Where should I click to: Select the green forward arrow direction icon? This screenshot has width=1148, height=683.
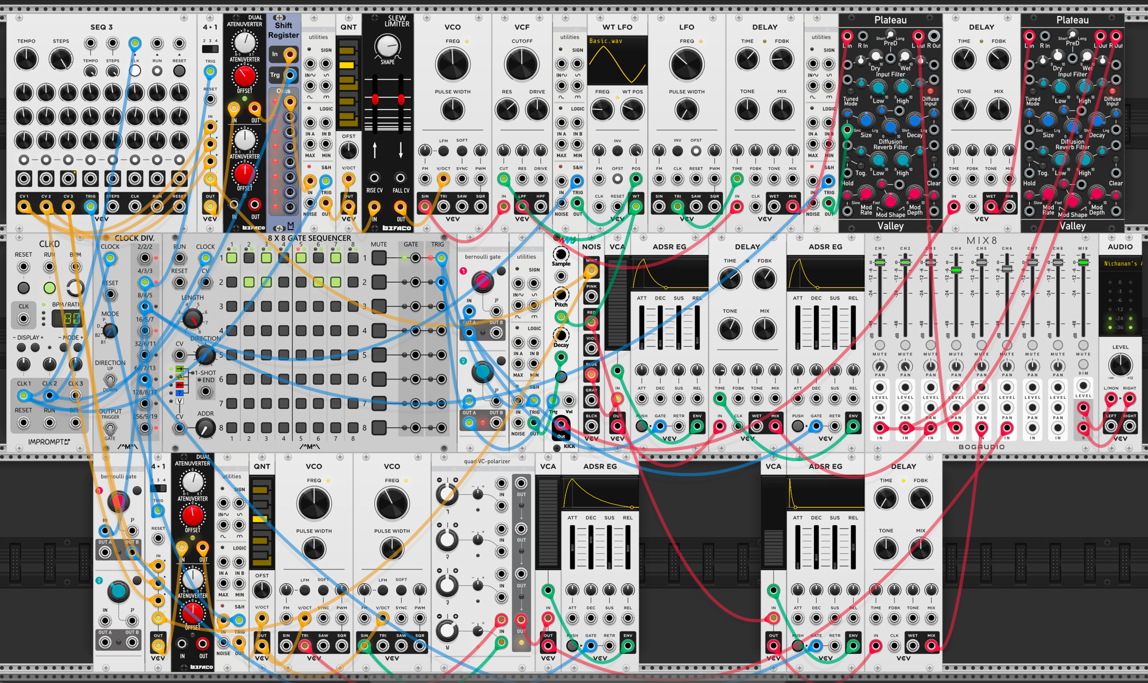180,369
